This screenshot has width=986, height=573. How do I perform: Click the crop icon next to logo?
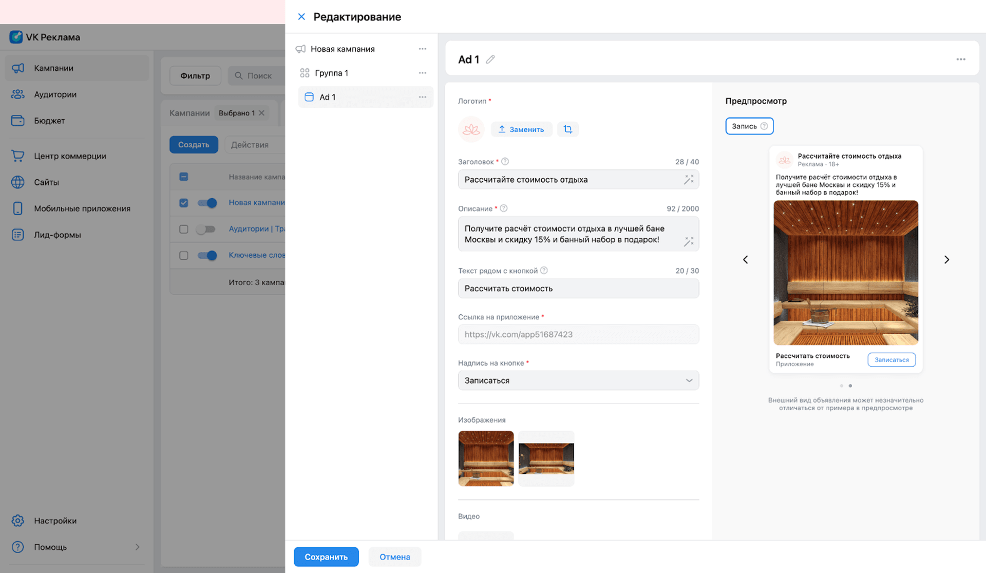click(568, 129)
